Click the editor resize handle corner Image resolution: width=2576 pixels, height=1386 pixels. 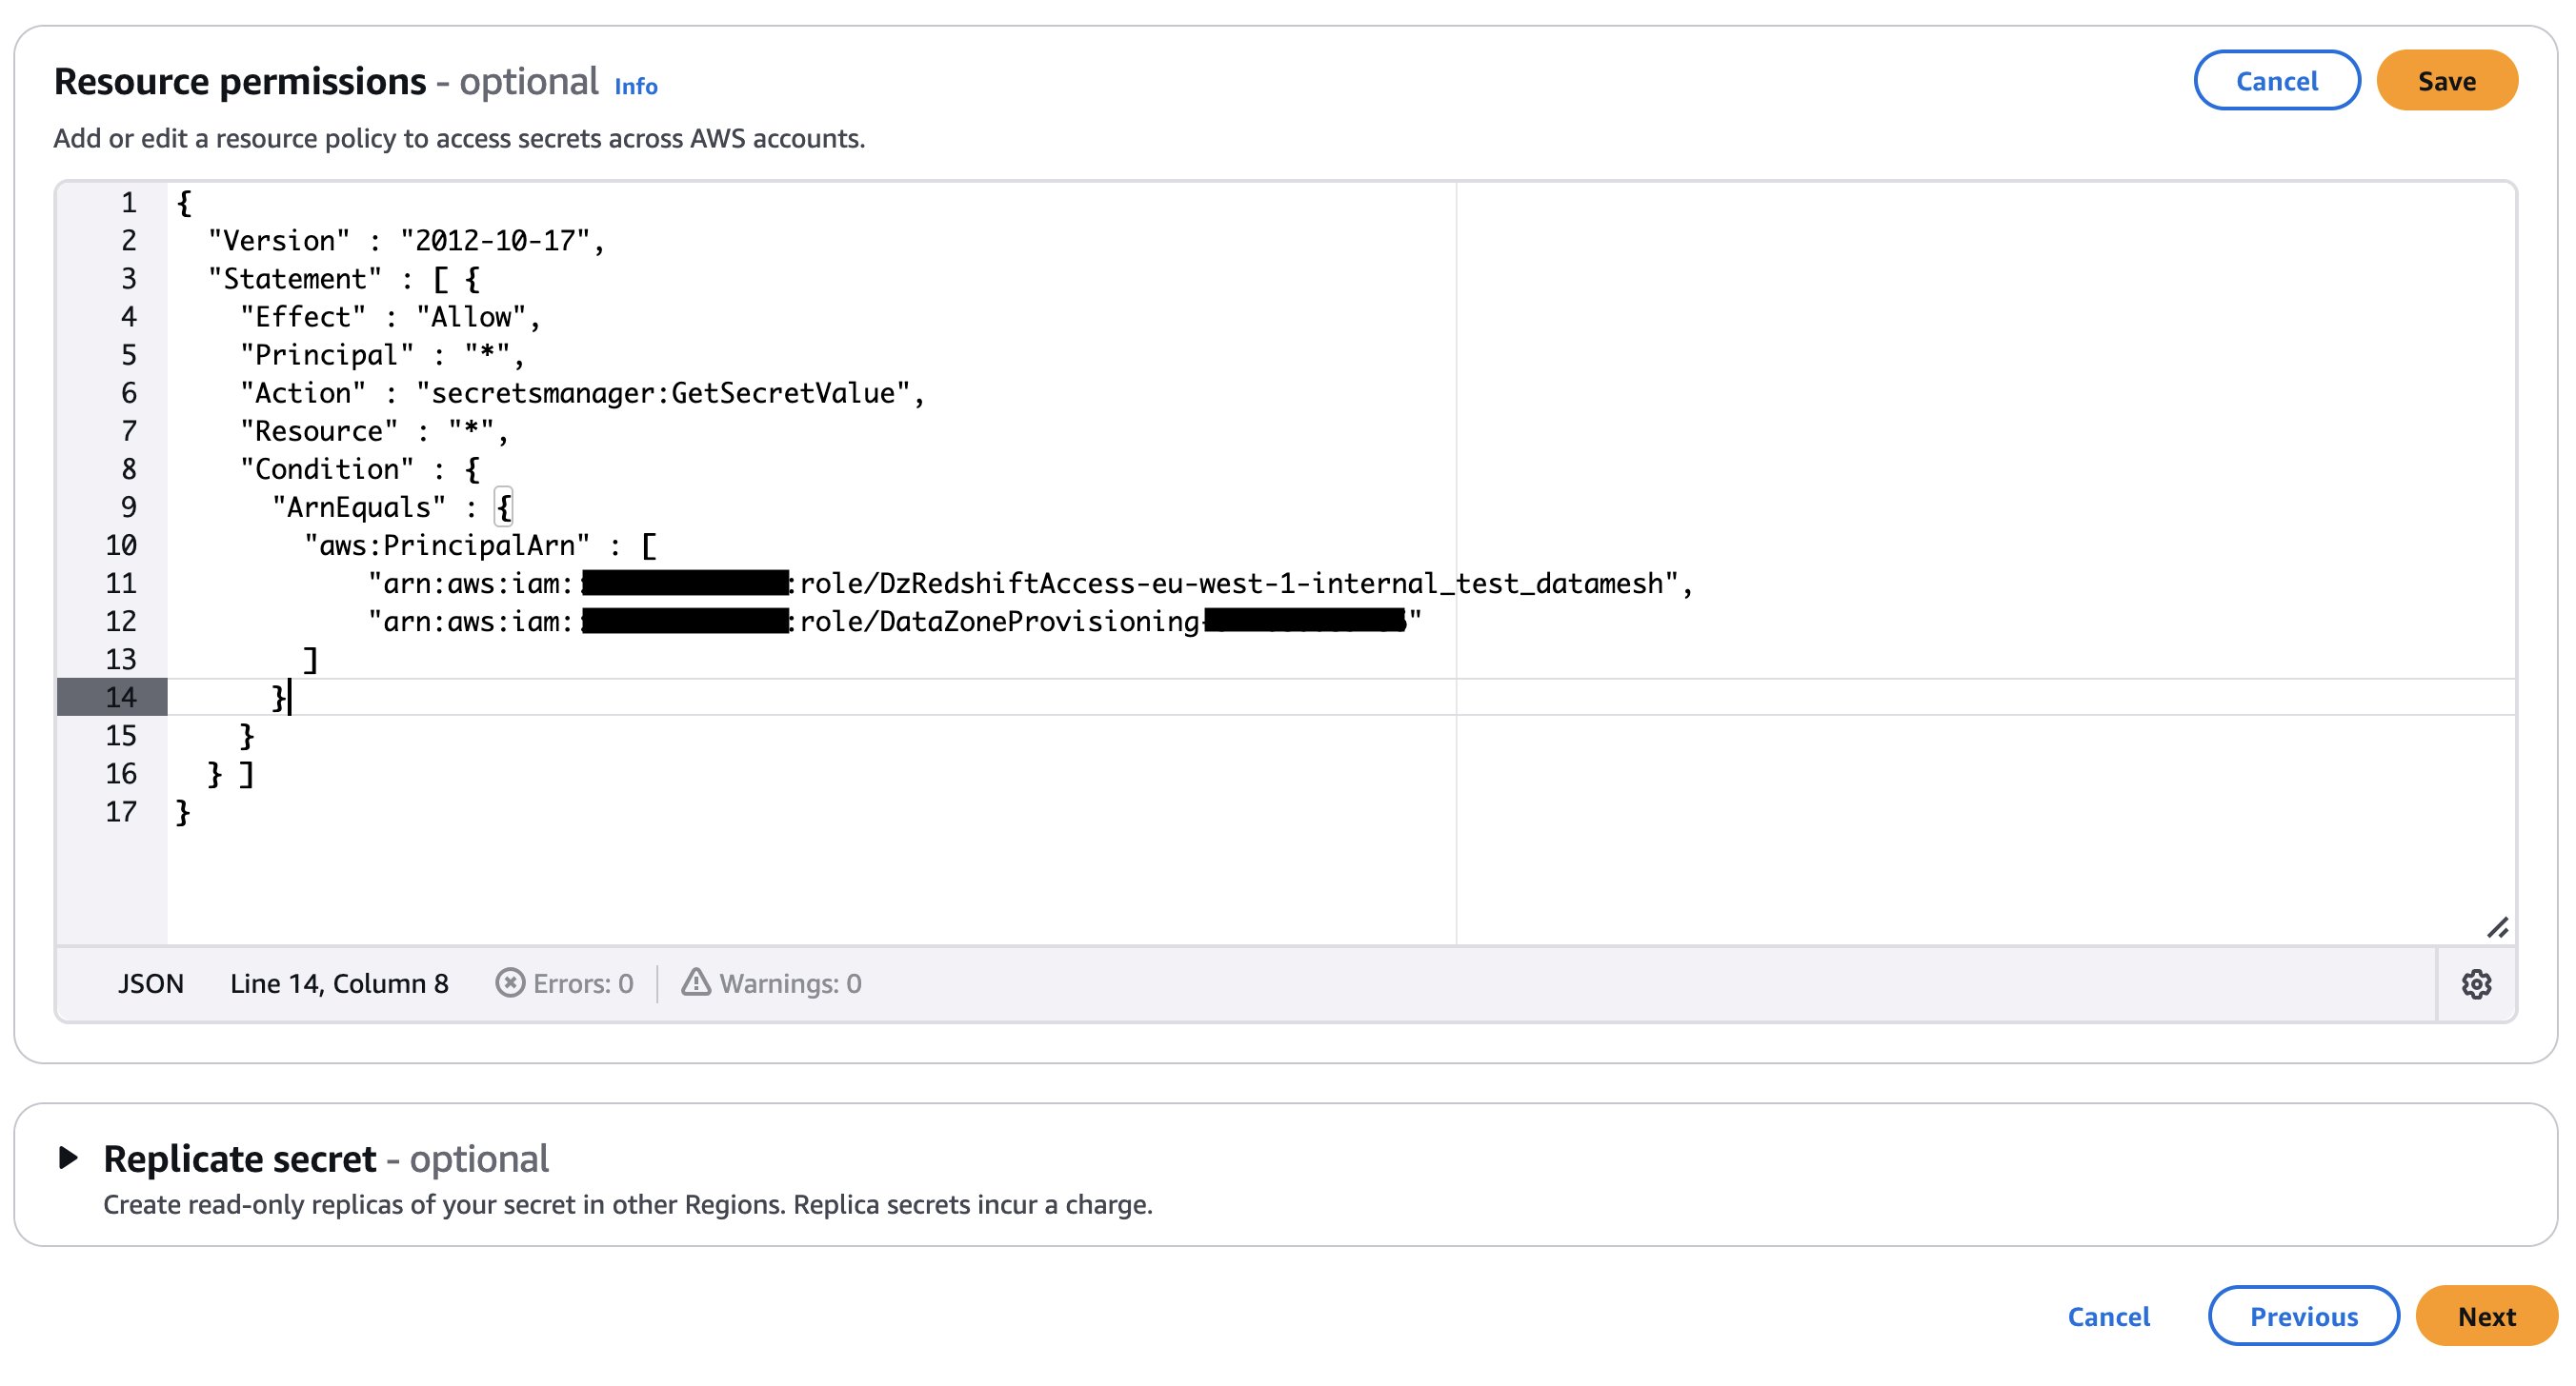pyautogui.click(x=2497, y=928)
